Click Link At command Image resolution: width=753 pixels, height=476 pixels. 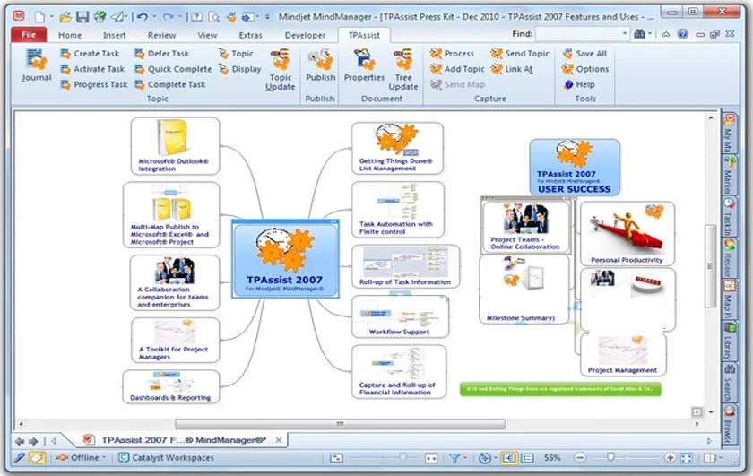coord(512,69)
